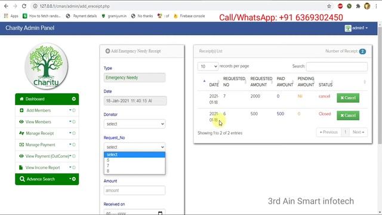Open the browser extensions puzzle icon
The height and width of the screenshot is (215, 382).
coord(358,6)
